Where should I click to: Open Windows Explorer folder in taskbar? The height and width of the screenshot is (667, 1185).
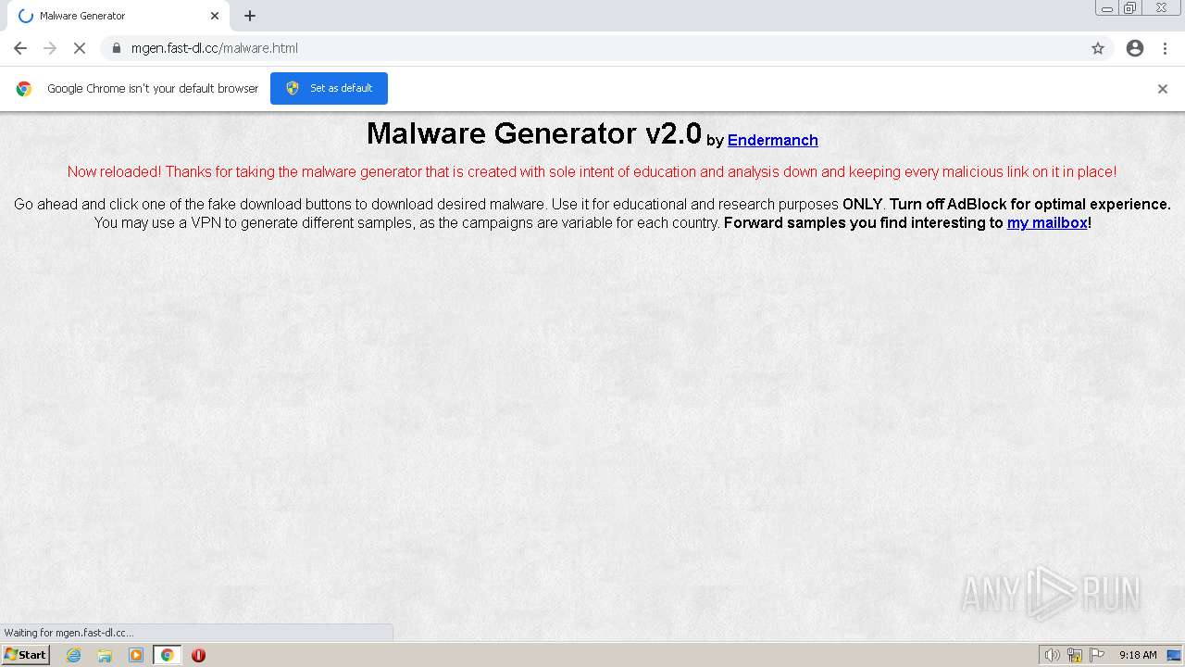tap(105, 655)
